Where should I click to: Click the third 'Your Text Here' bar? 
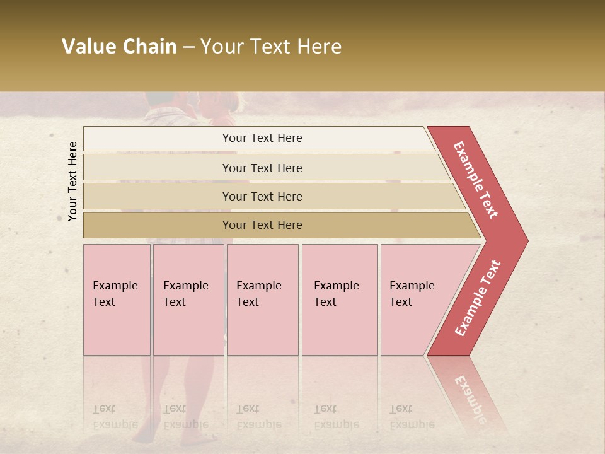coord(274,196)
